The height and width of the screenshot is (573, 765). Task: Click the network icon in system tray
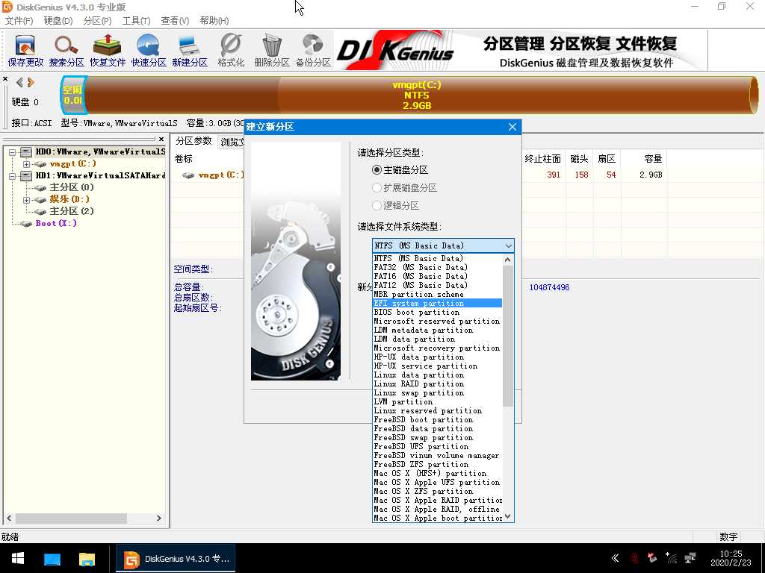coord(690,558)
